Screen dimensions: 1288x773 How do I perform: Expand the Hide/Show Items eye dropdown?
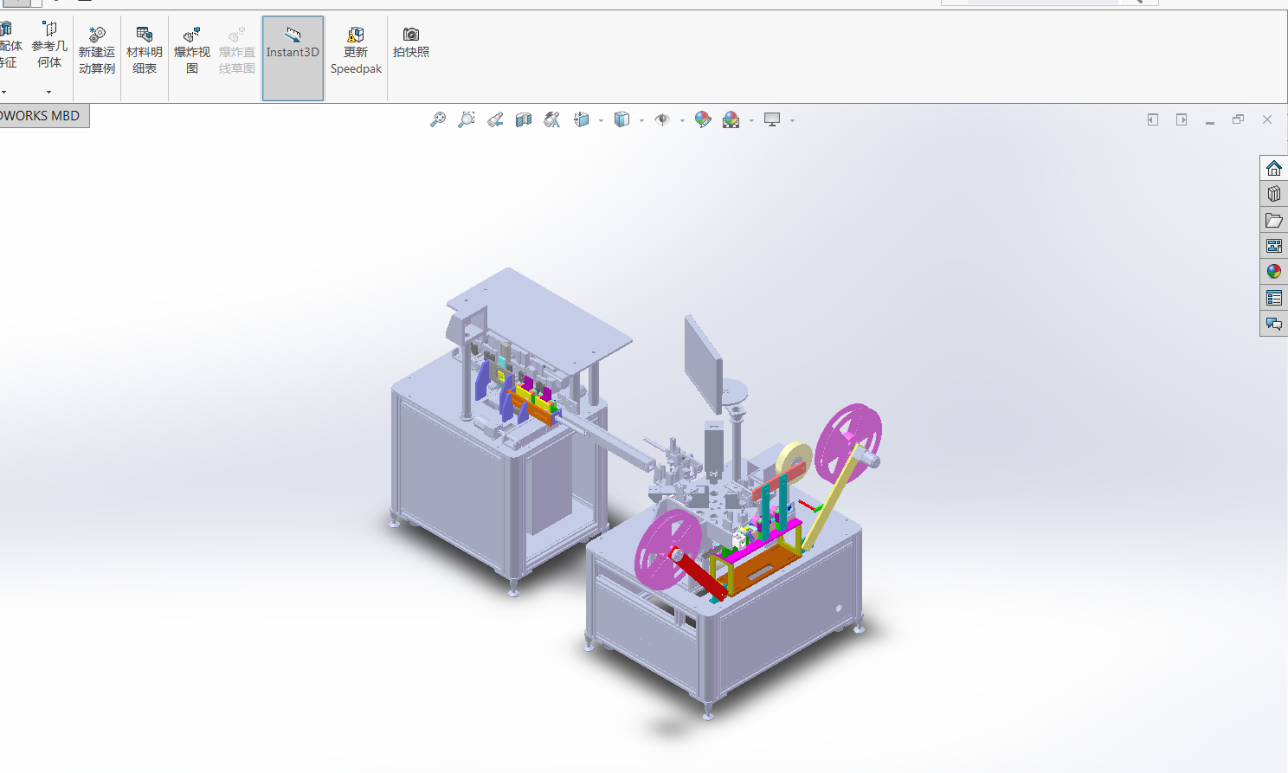point(682,120)
